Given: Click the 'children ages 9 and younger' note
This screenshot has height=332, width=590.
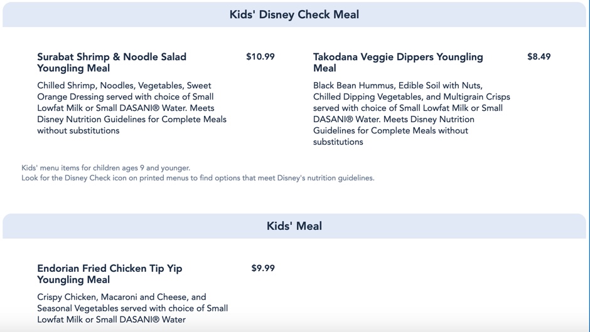Looking at the screenshot, I should pyautogui.click(x=137, y=168).
